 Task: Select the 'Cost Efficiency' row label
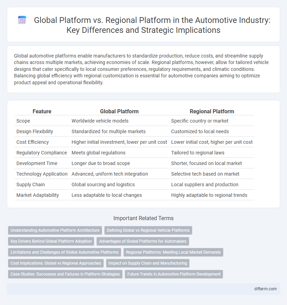click(32, 142)
